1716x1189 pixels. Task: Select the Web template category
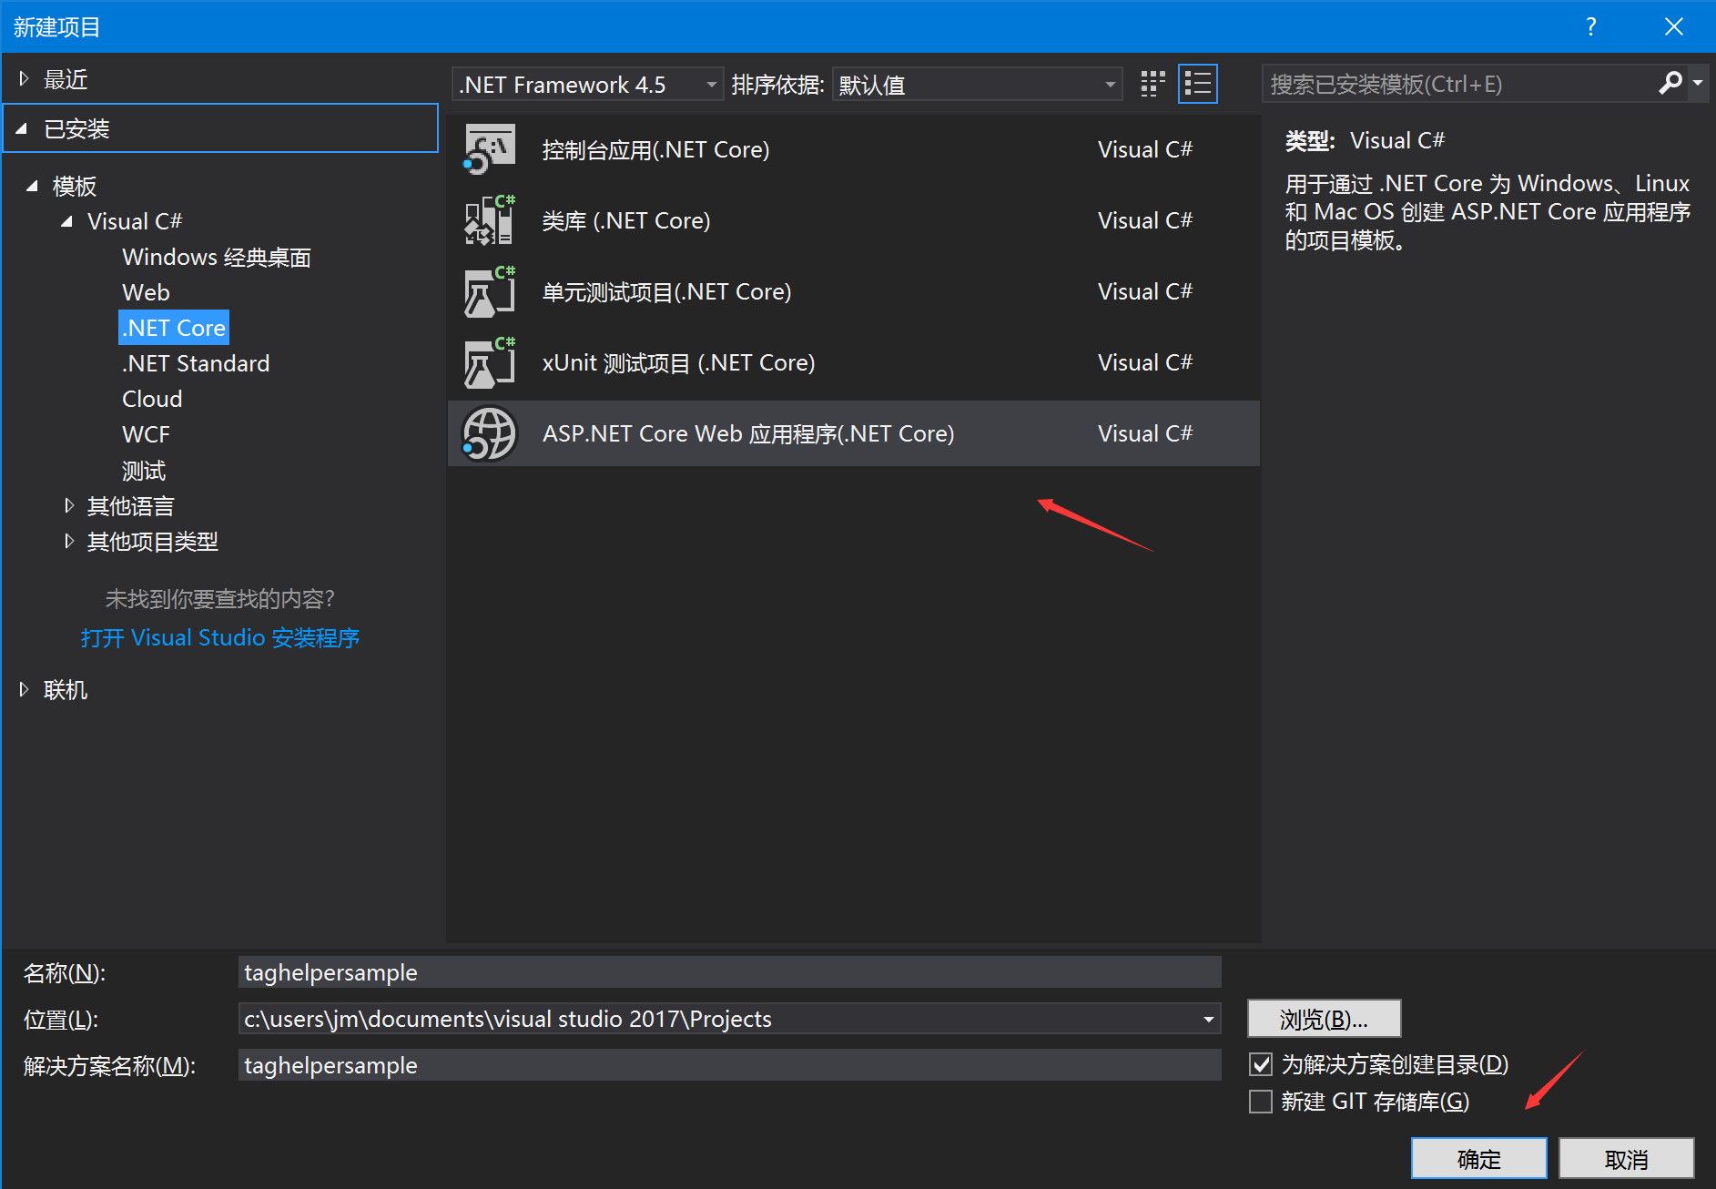click(146, 292)
